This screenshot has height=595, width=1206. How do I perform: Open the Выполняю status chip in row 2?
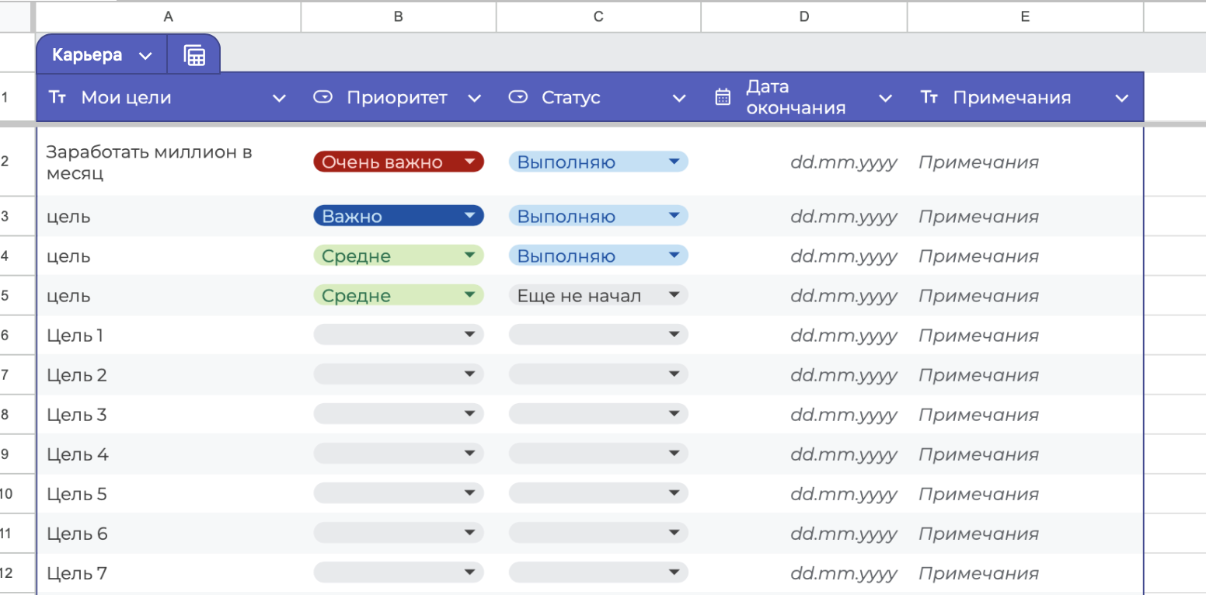point(598,162)
